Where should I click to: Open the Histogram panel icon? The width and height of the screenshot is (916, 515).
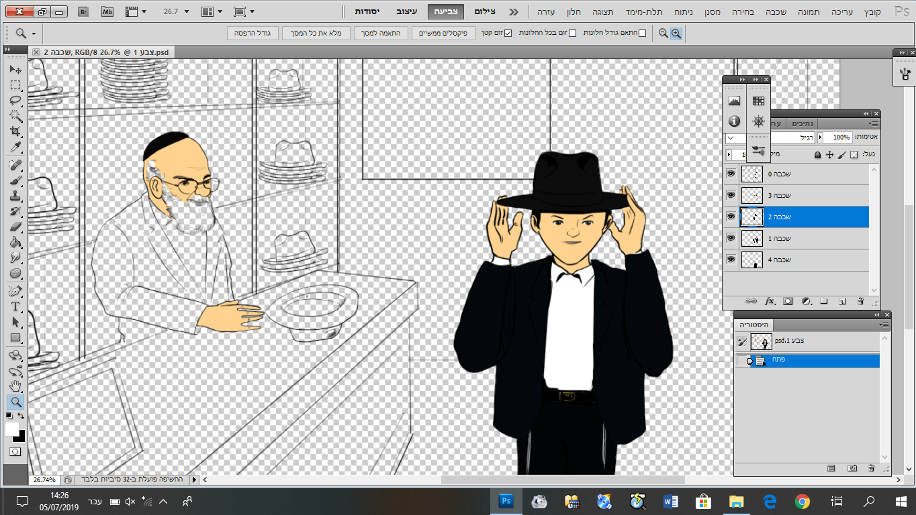click(x=734, y=101)
